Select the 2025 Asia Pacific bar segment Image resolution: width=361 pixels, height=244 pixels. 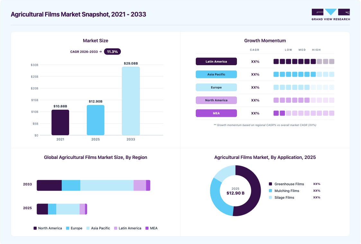pos(68,209)
